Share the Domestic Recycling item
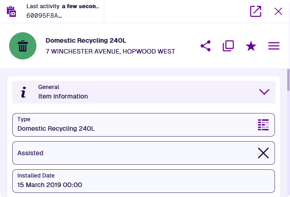 point(206,46)
